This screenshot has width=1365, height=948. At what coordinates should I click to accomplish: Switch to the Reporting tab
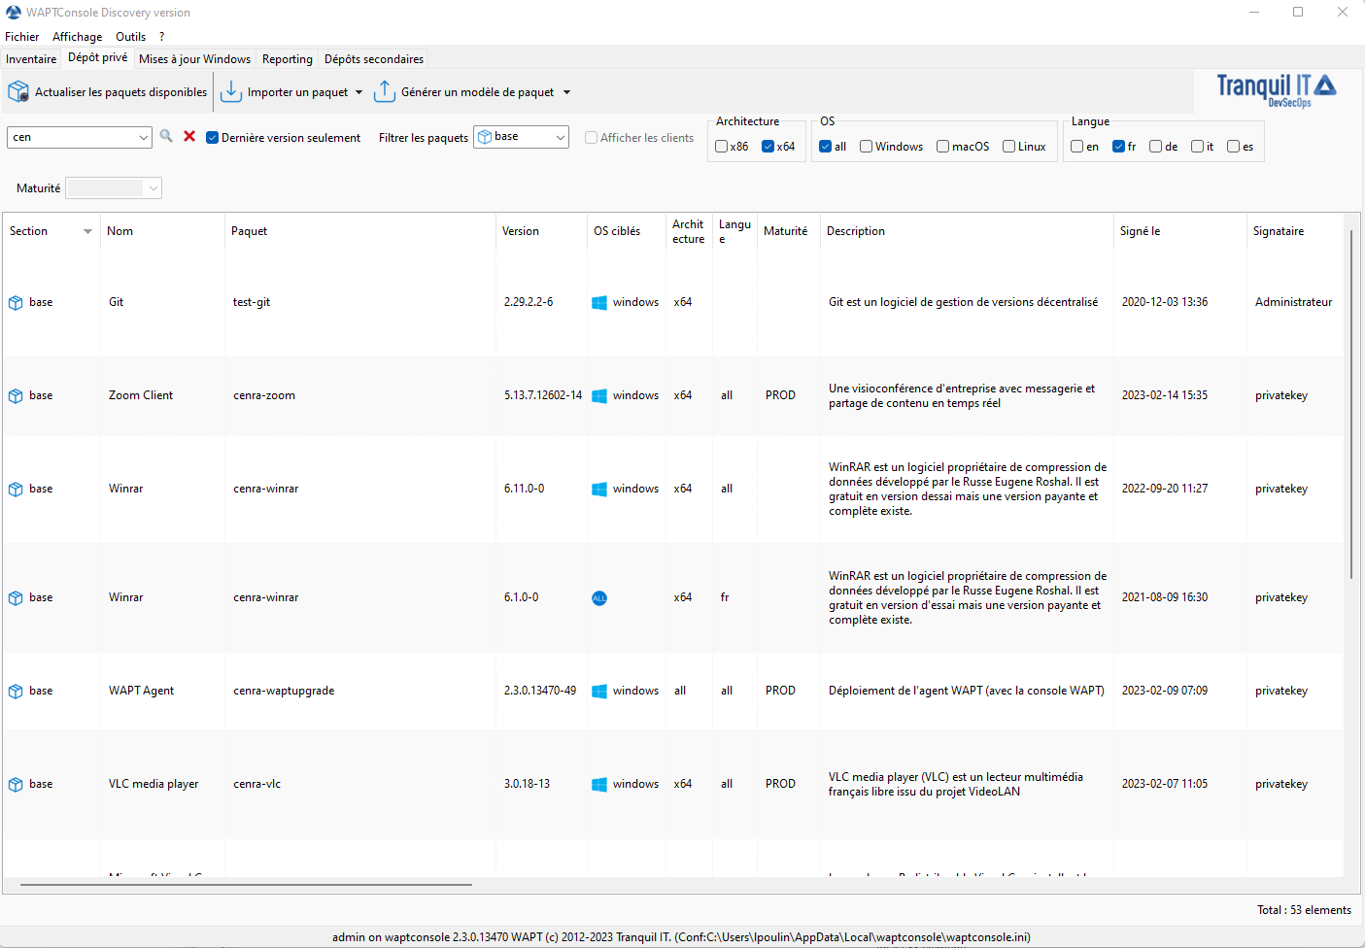coord(288,59)
